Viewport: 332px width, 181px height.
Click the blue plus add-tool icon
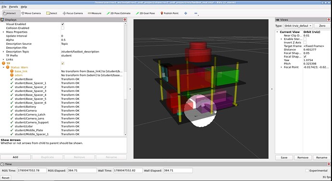pos(186,13)
